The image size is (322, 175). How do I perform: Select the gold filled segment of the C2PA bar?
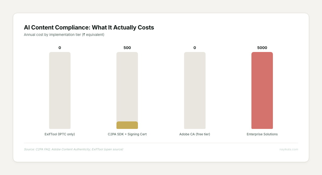point(127,125)
